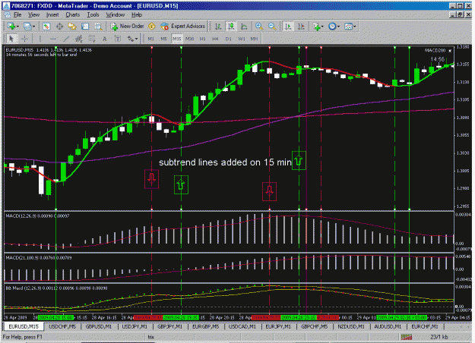Screen dimensions: 475x343
Task: Expand the Periods dropdown arrow
Action: (338, 27)
